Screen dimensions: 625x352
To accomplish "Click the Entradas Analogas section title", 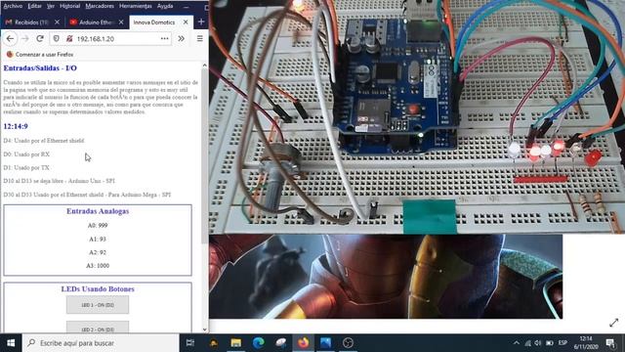I will click(98, 211).
